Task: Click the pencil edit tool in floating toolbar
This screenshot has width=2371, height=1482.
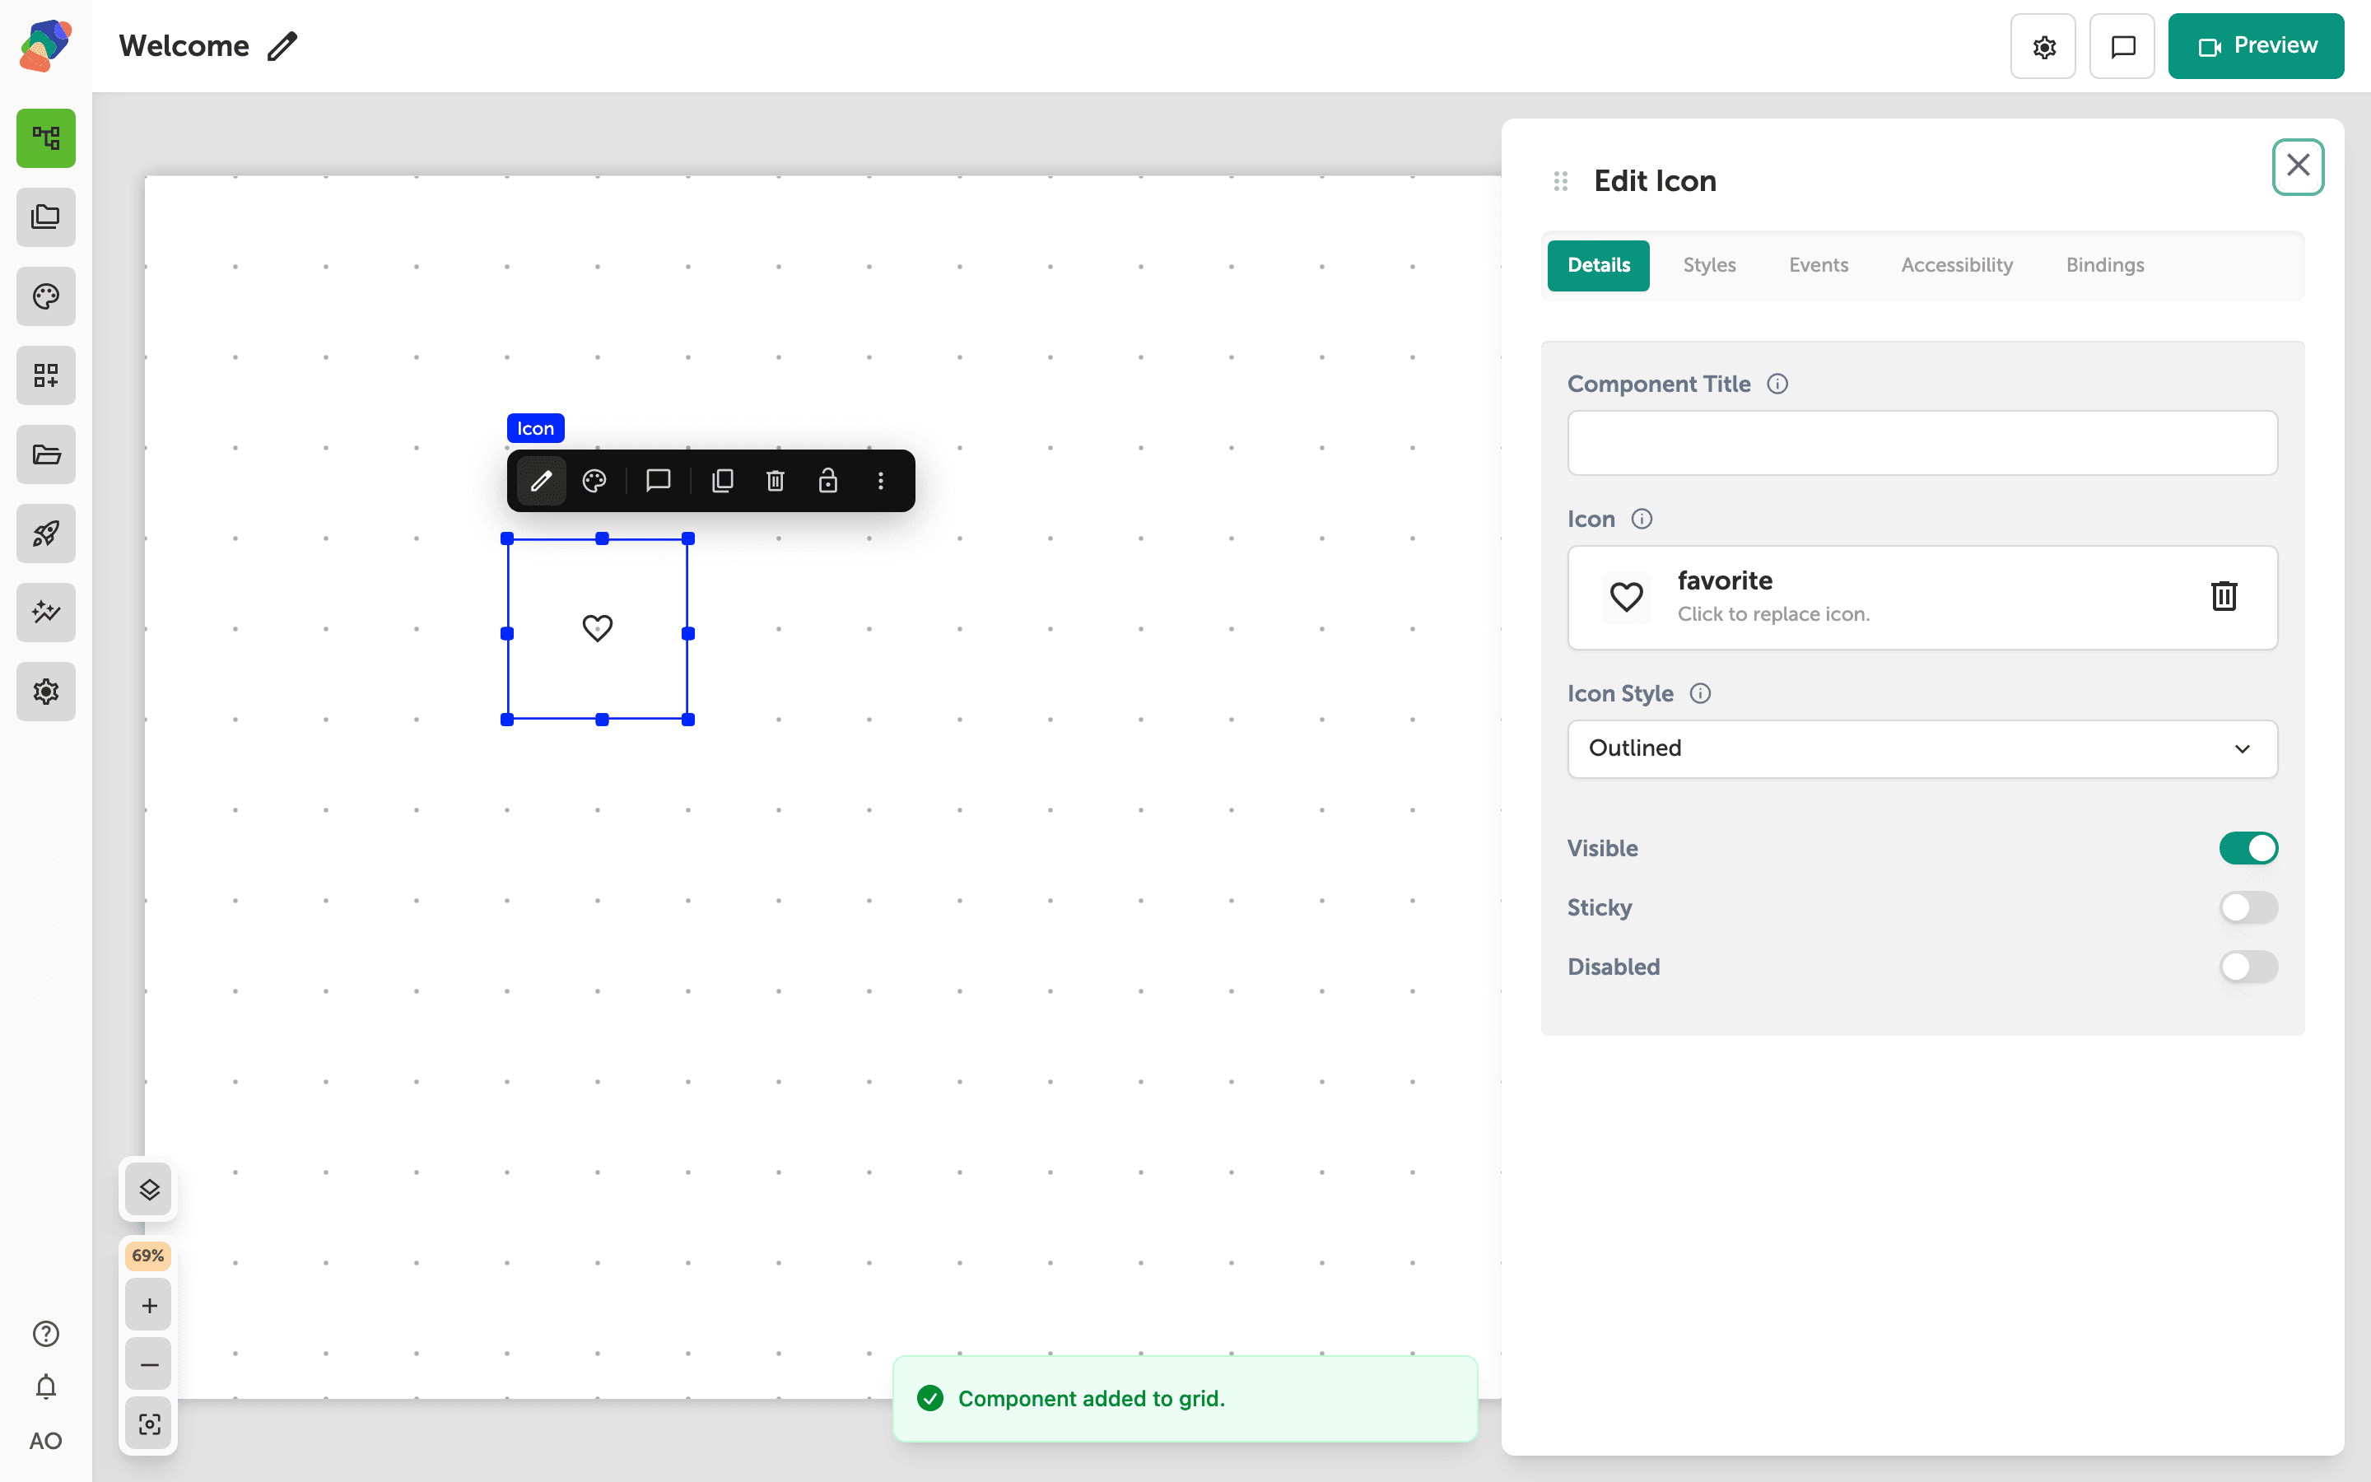Action: pos(541,480)
